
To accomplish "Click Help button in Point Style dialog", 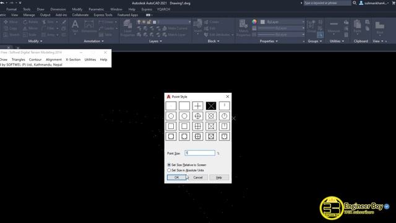I will point(219,178).
